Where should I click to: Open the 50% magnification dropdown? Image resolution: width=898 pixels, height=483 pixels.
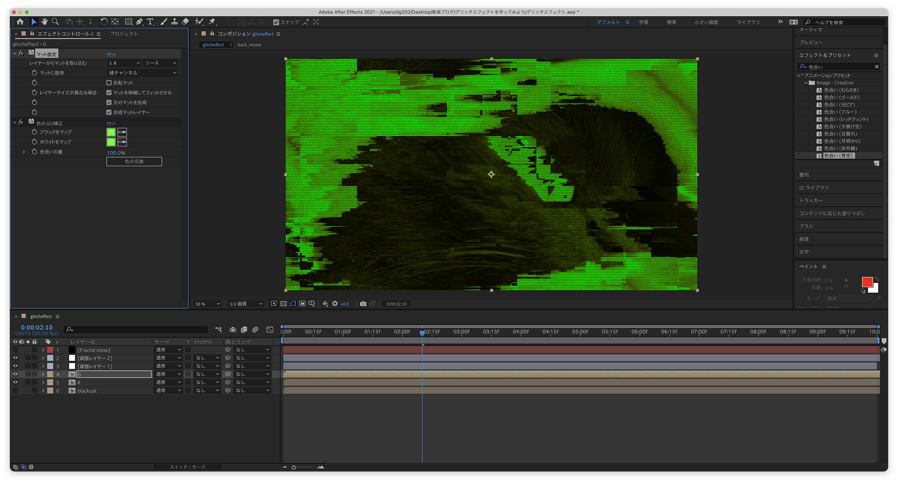click(208, 304)
